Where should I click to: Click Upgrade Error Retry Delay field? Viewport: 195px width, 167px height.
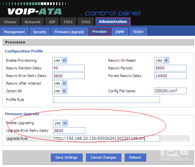point(69,130)
